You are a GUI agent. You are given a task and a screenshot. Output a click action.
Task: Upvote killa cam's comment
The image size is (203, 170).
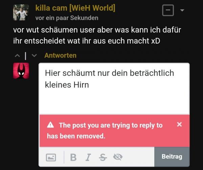point(17,56)
